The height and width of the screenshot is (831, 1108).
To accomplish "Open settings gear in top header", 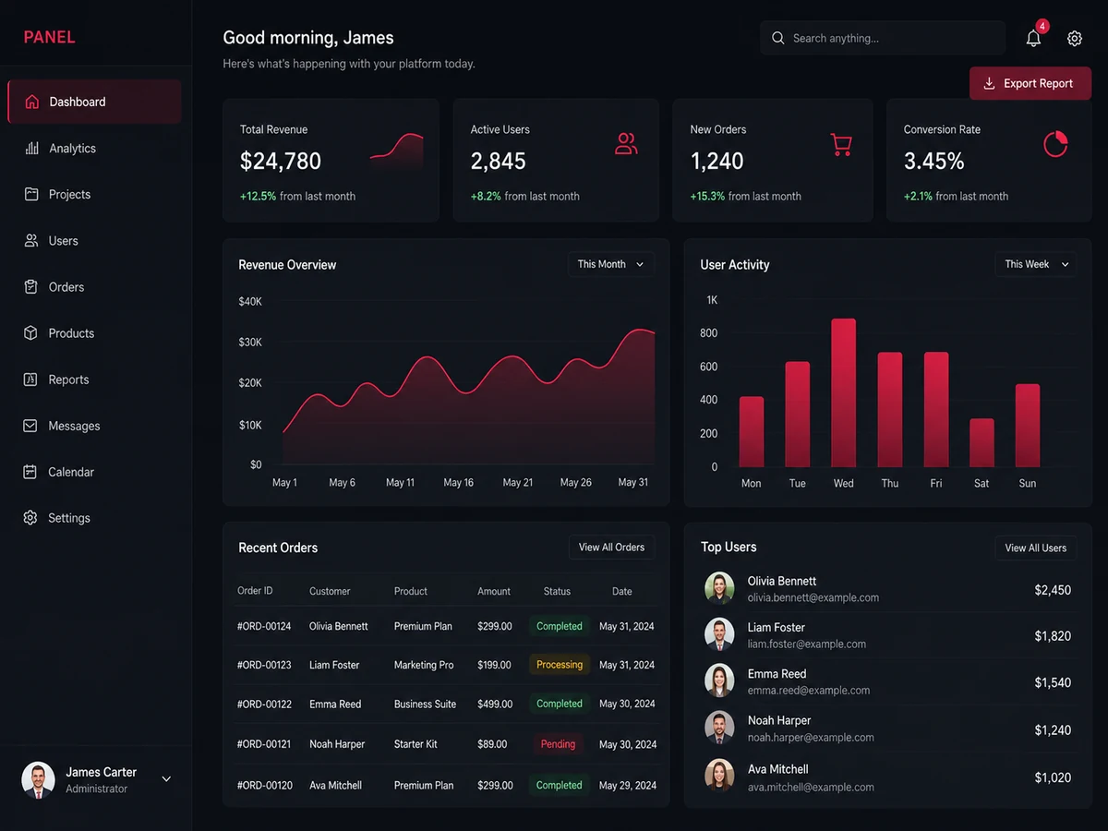I will tap(1075, 39).
